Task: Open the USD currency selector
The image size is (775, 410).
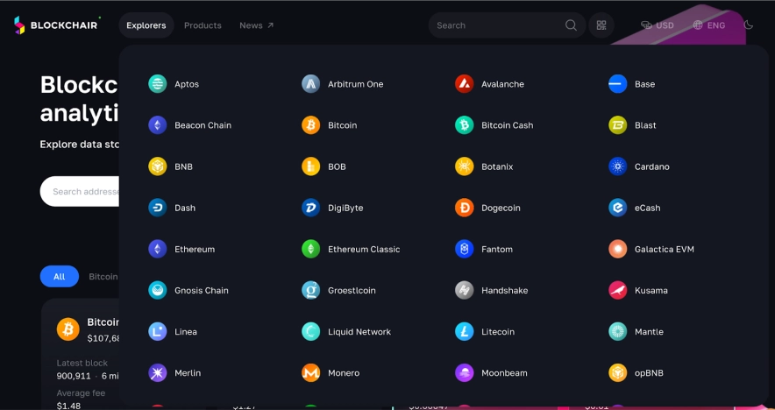Action: pos(658,25)
